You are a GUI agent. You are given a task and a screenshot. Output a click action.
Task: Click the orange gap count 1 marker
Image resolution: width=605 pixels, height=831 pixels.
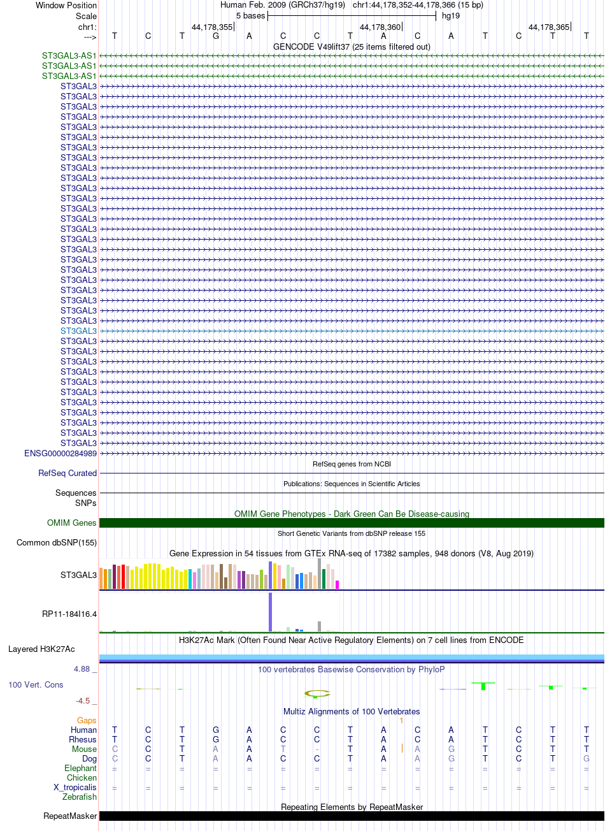[x=401, y=720]
